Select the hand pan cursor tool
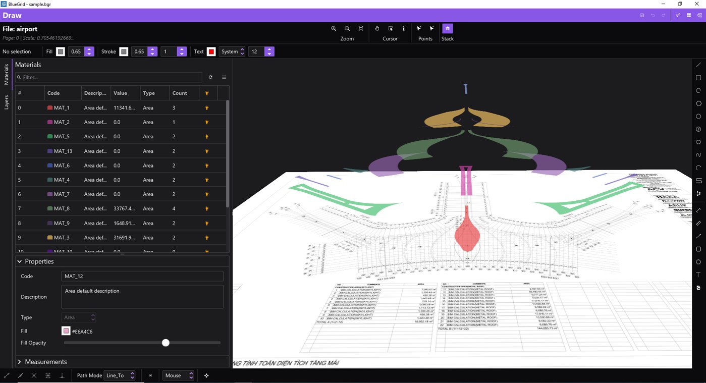 (x=377, y=29)
